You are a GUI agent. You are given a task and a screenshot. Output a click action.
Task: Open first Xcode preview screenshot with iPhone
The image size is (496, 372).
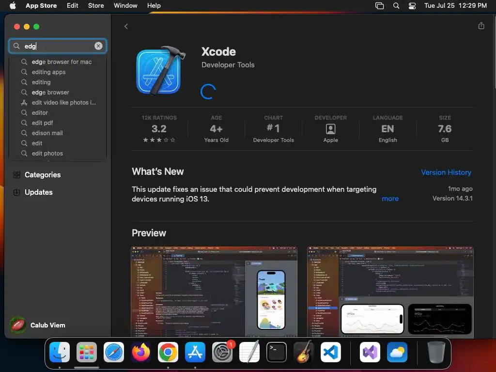coord(214,292)
